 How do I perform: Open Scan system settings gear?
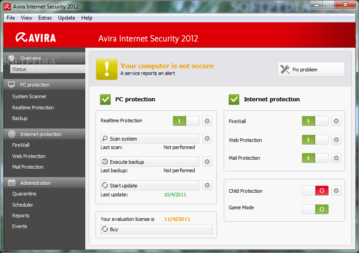coord(207,138)
